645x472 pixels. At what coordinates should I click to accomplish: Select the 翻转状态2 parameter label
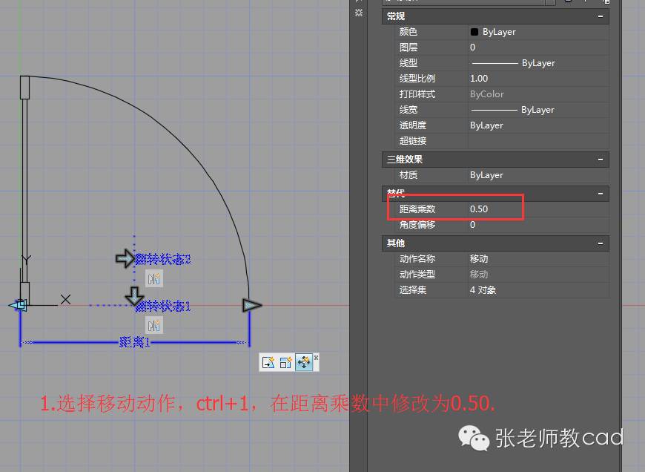[163, 259]
